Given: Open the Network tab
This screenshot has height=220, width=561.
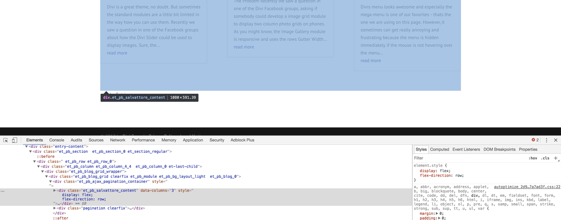Looking at the screenshot, I should 117,140.
